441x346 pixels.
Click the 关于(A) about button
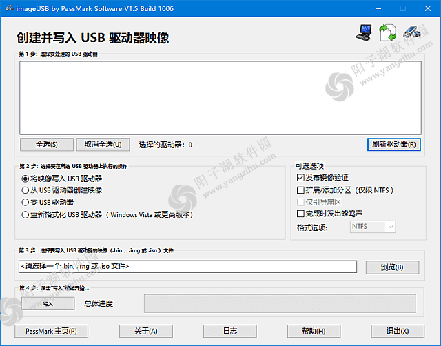(146, 331)
